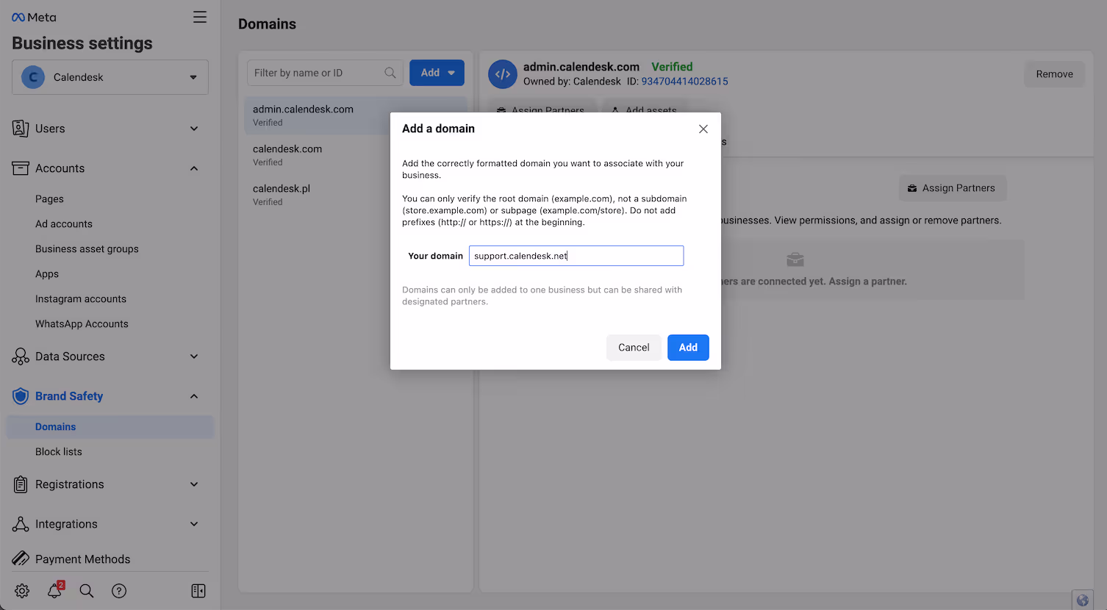Click the Your domain input field
This screenshot has height=610, width=1107.
click(x=576, y=255)
